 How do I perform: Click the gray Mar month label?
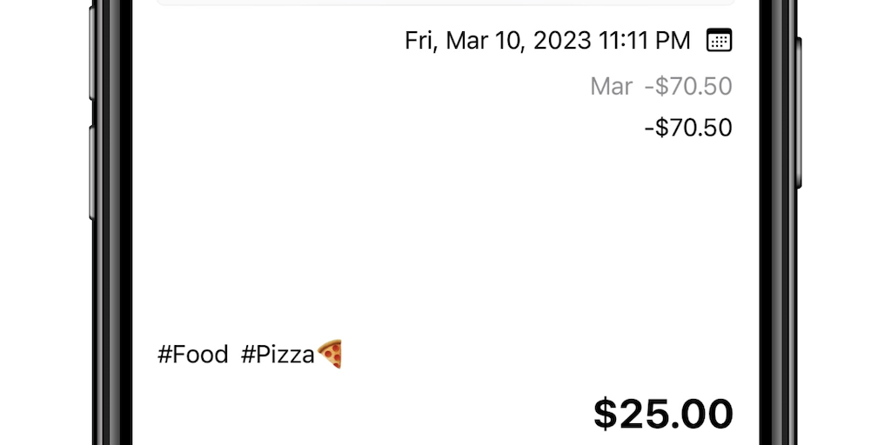pyautogui.click(x=611, y=86)
